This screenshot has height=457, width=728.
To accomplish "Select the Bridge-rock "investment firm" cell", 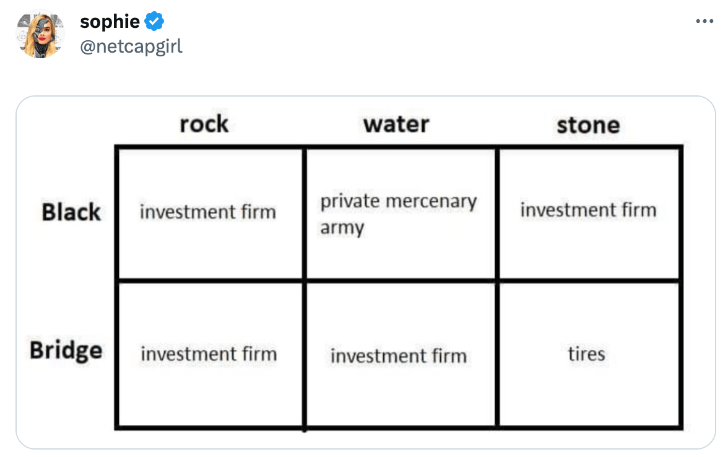I will pyautogui.click(x=209, y=354).
